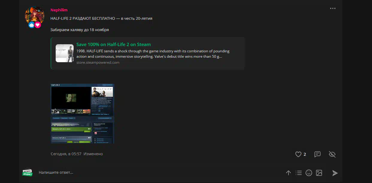The width and height of the screenshot is (372, 183).
Task: Click the pink heart badge under the avatar
Action: (x=37, y=25)
